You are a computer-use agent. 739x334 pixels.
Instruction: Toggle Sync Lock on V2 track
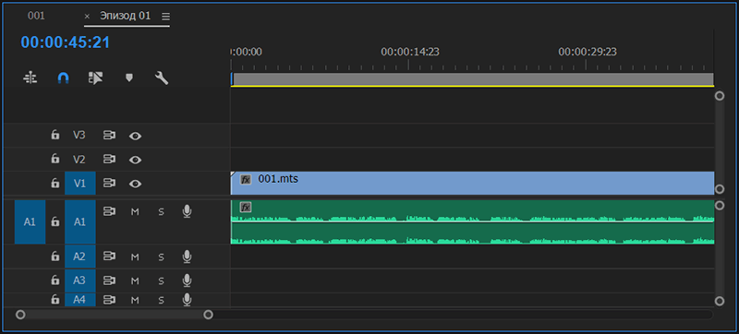click(x=109, y=159)
